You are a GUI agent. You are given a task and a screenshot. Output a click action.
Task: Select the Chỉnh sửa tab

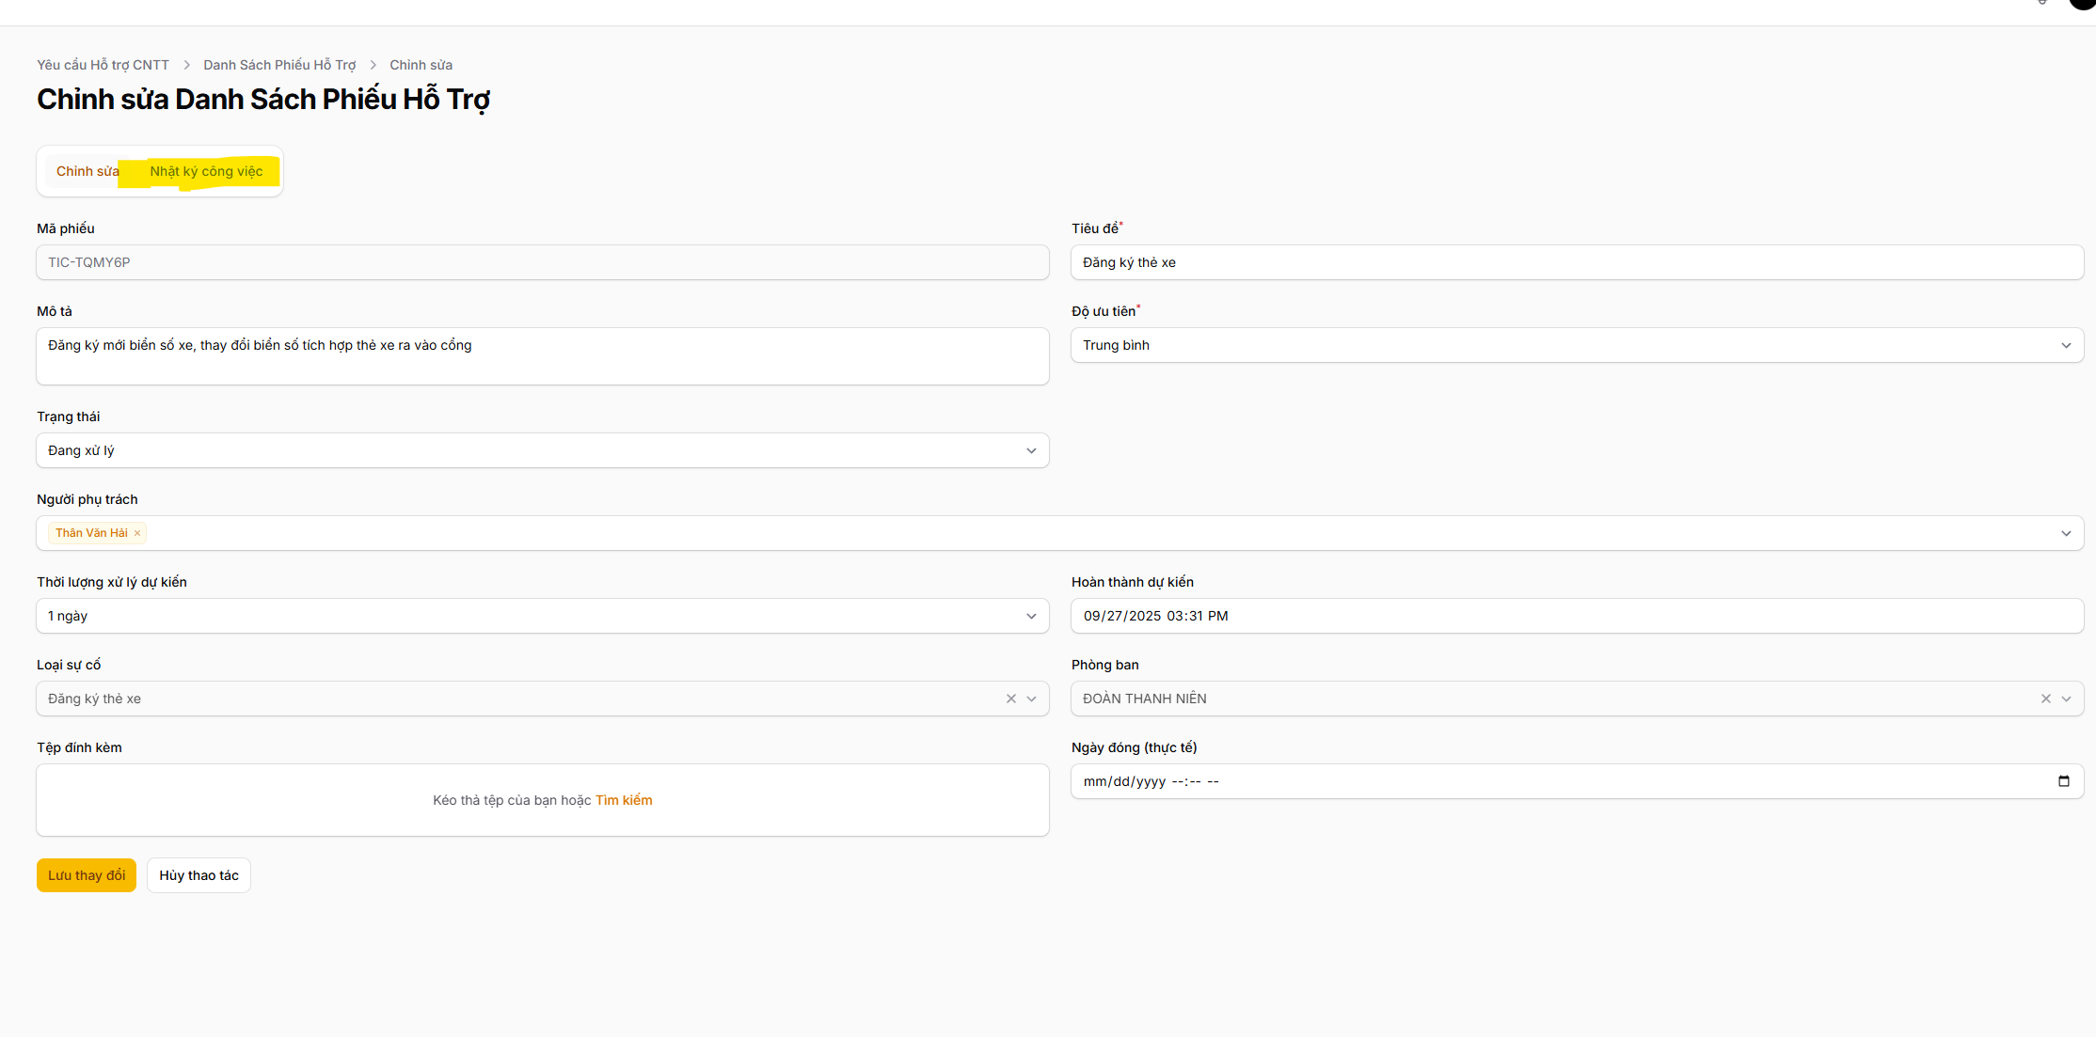click(x=87, y=171)
